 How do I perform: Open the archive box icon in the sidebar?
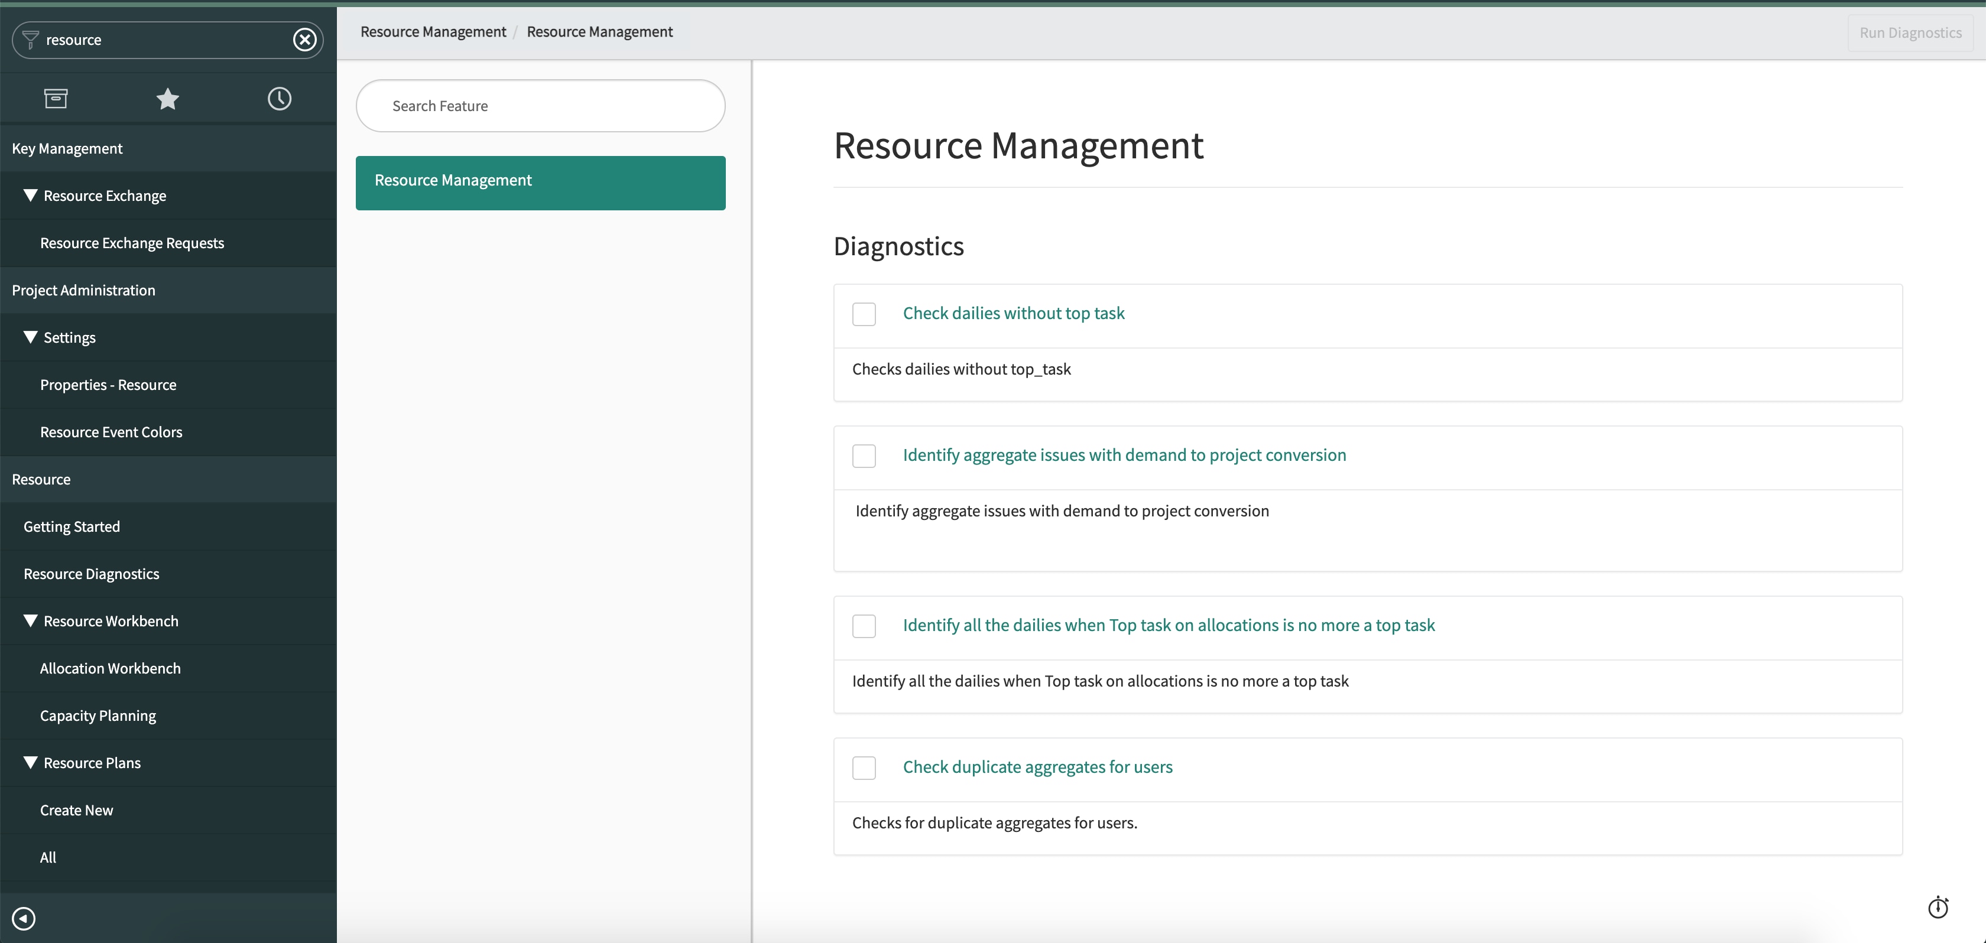point(56,98)
